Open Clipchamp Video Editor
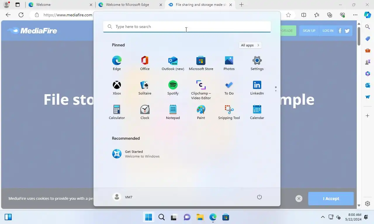 click(x=201, y=90)
